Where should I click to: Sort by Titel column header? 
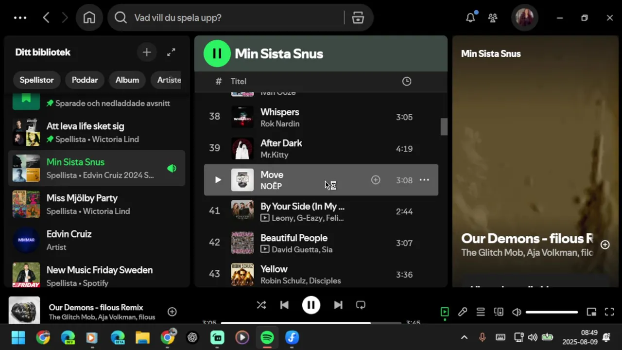pyautogui.click(x=238, y=81)
